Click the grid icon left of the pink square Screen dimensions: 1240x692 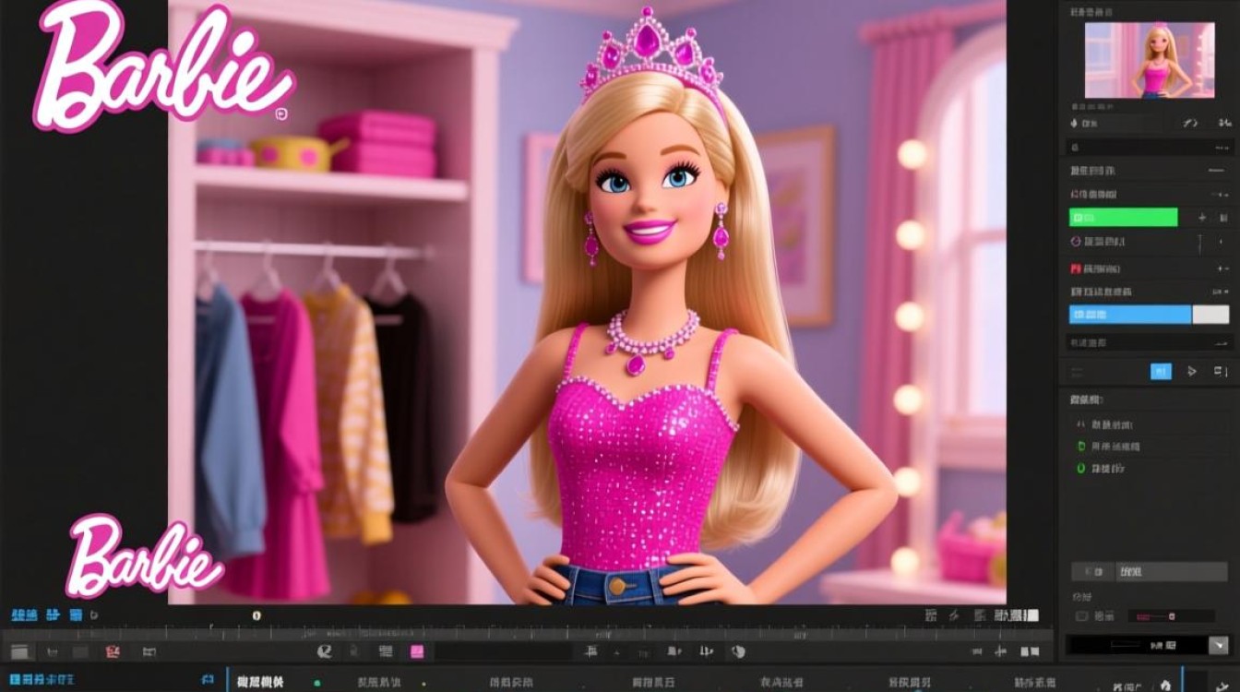click(x=386, y=652)
